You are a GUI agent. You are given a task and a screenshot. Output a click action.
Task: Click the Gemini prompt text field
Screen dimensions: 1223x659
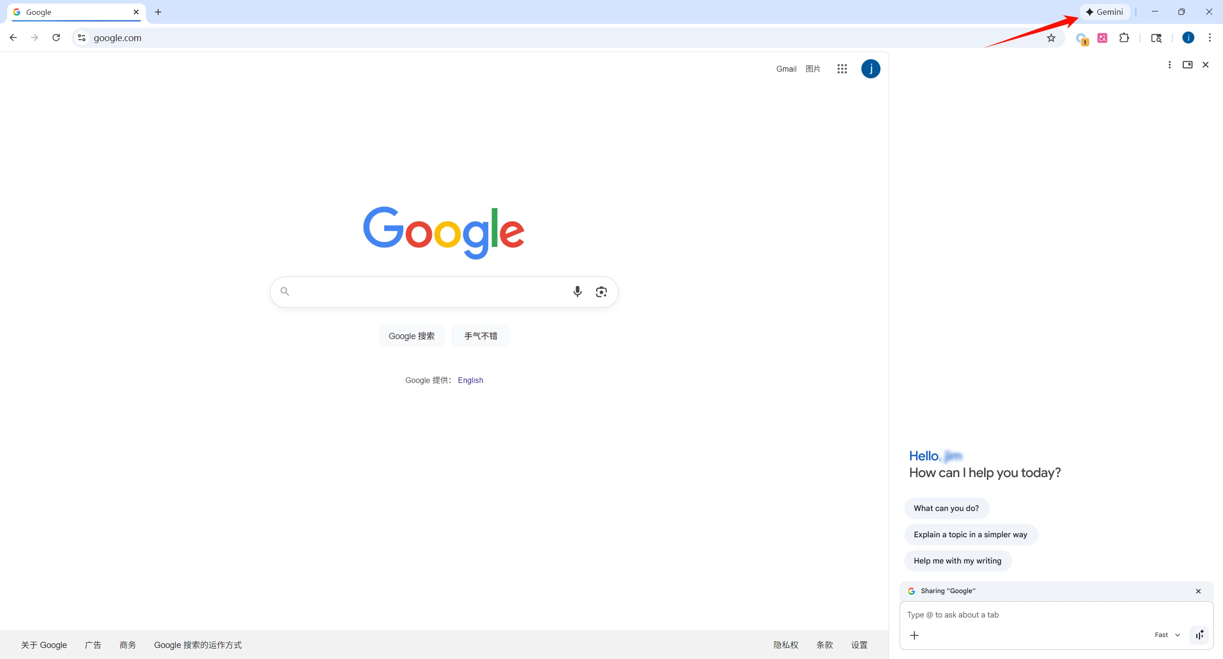click(x=1051, y=615)
